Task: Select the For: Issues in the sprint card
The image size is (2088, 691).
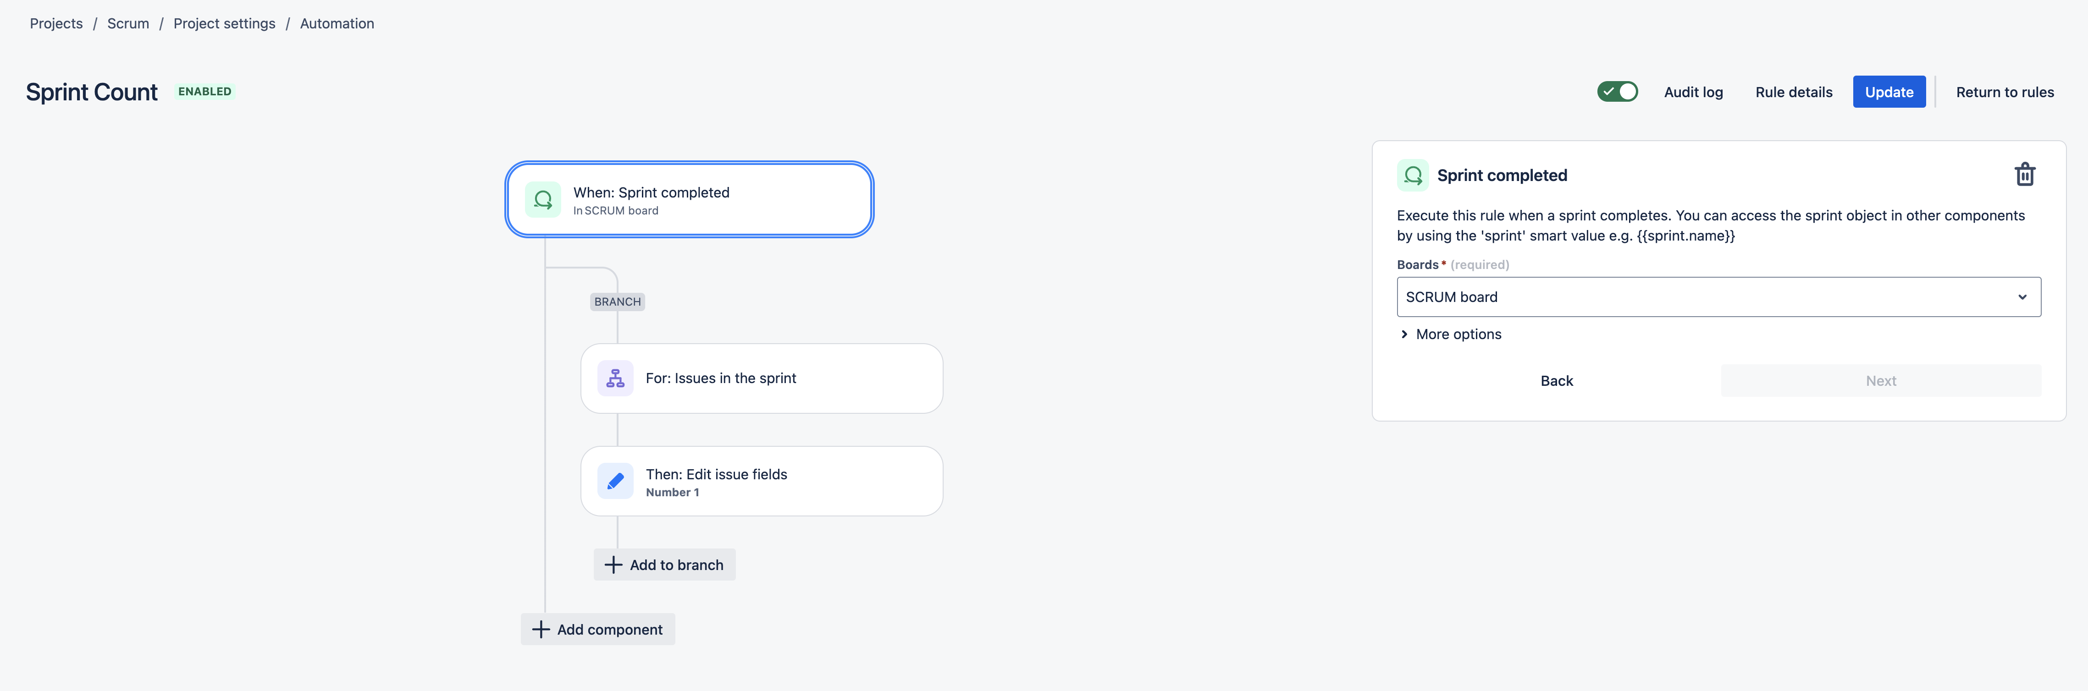Action: coord(762,378)
